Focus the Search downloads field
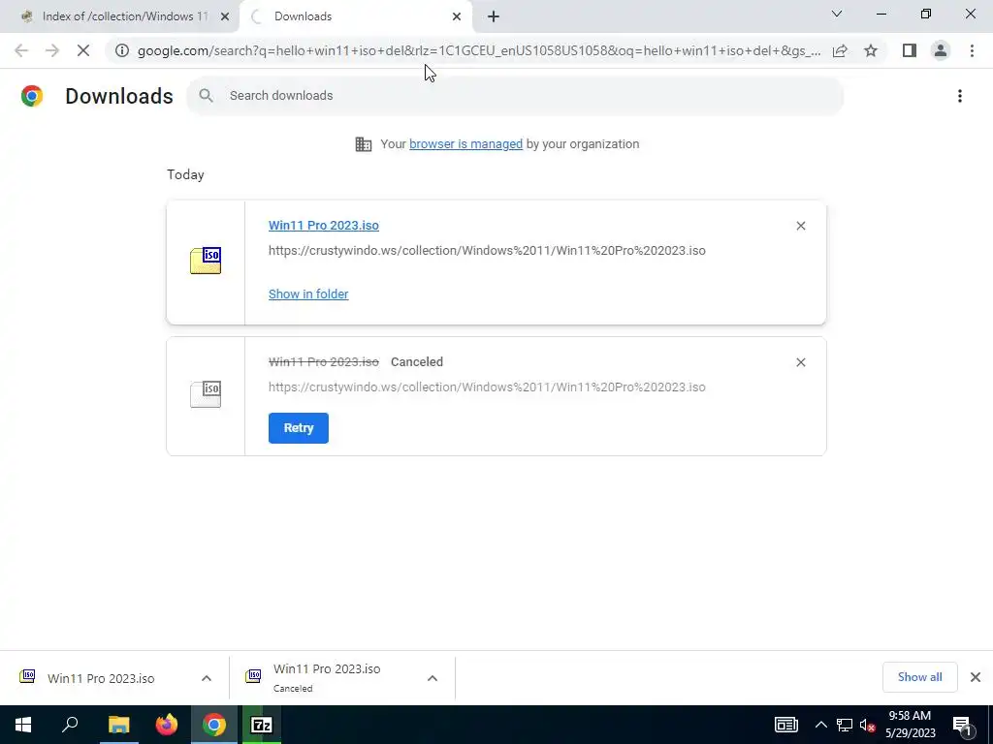 coord(514,96)
